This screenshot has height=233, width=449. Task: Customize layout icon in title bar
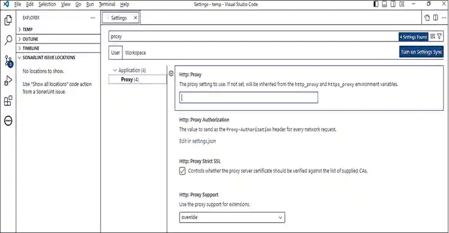click(x=402, y=4)
